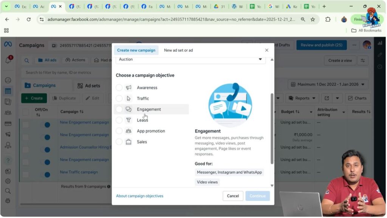Viewport: 387px width, 218px height.
Task: Click the export icon next to Reports
Action: (x=327, y=98)
